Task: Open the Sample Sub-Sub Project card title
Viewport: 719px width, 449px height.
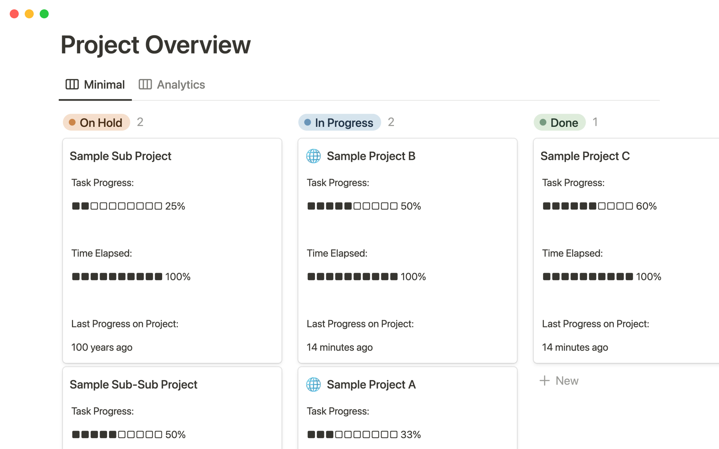Action: coord(133,384)
